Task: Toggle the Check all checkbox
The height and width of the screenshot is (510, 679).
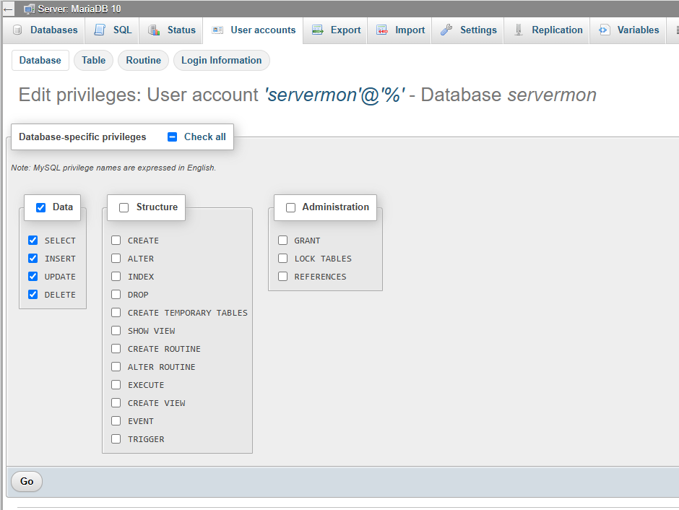Action: coord(172,137)
